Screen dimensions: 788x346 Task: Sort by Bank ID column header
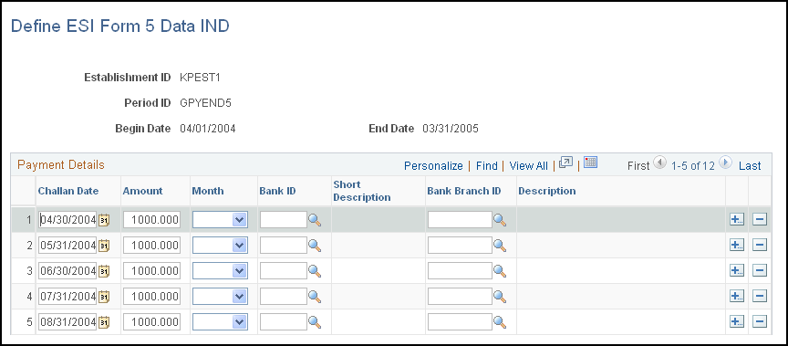pyautogui.click(x=277, y=191)
